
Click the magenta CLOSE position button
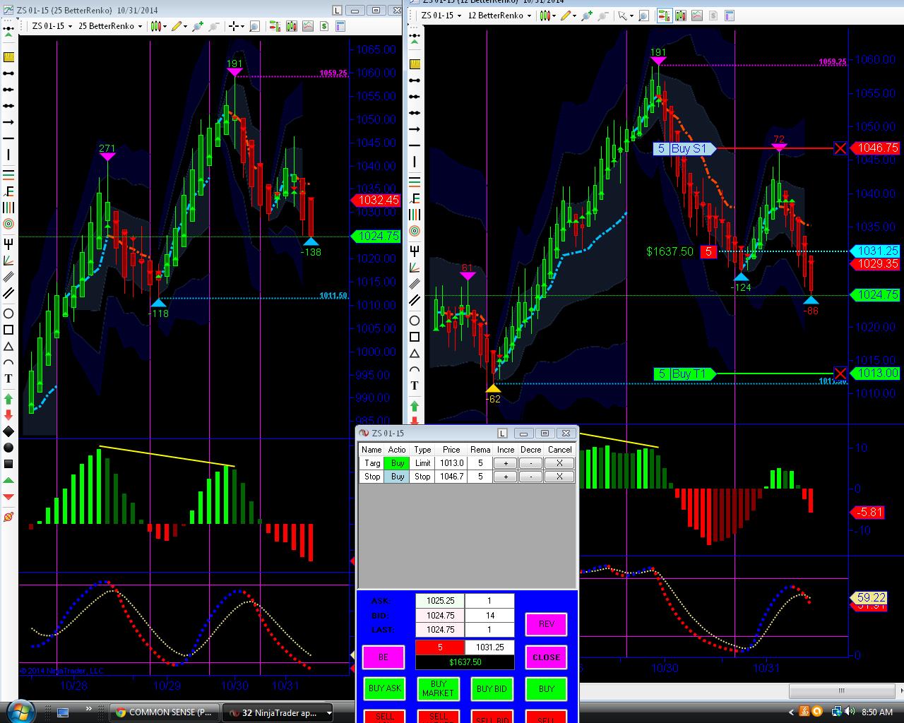click(x=546, y=657)
